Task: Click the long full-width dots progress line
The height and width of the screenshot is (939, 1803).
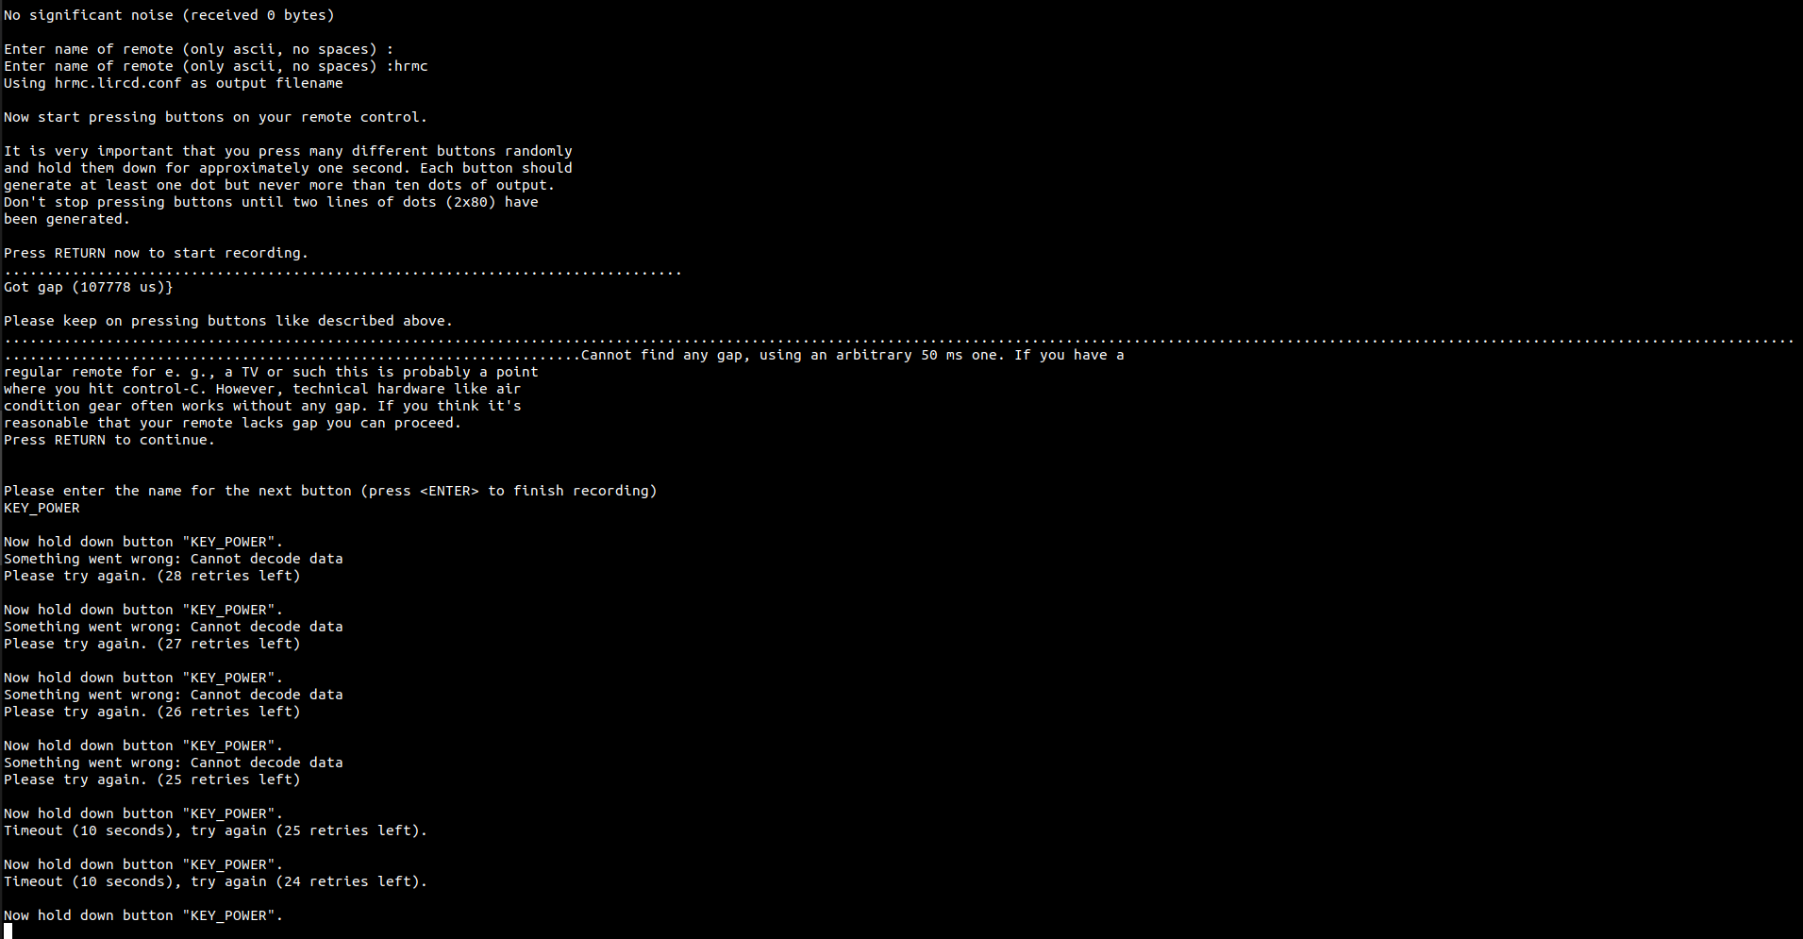Action: pos(898,341)
